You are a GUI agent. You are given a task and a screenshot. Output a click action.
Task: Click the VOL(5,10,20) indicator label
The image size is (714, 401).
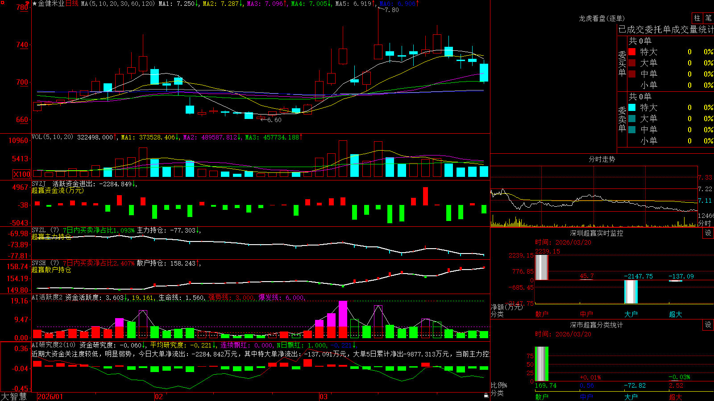point(52,137)
